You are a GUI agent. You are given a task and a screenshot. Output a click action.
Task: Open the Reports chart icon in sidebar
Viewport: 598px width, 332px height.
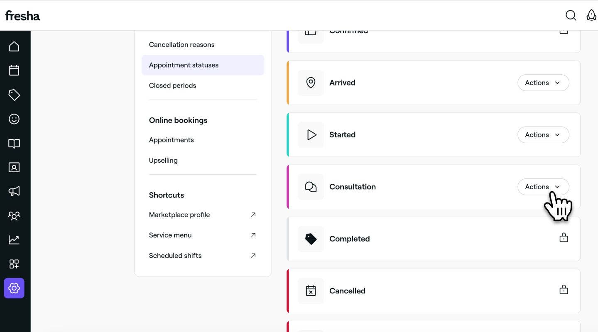[14, 239]
